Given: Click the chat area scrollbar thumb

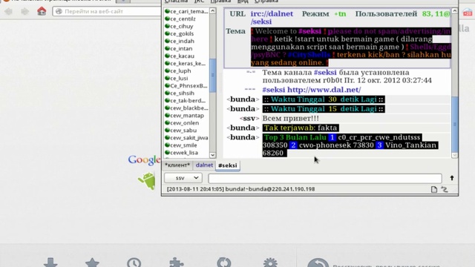Looking at the screenshot, I should click(x=454, y=124).
